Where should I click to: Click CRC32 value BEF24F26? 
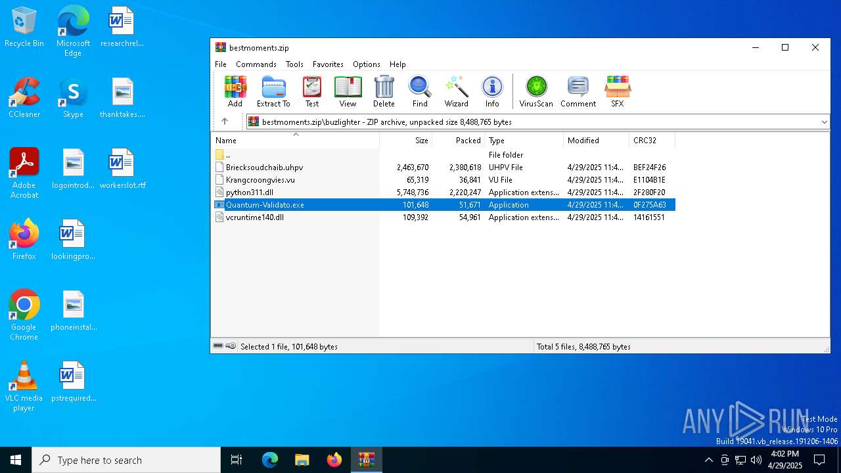click(650, 168)
